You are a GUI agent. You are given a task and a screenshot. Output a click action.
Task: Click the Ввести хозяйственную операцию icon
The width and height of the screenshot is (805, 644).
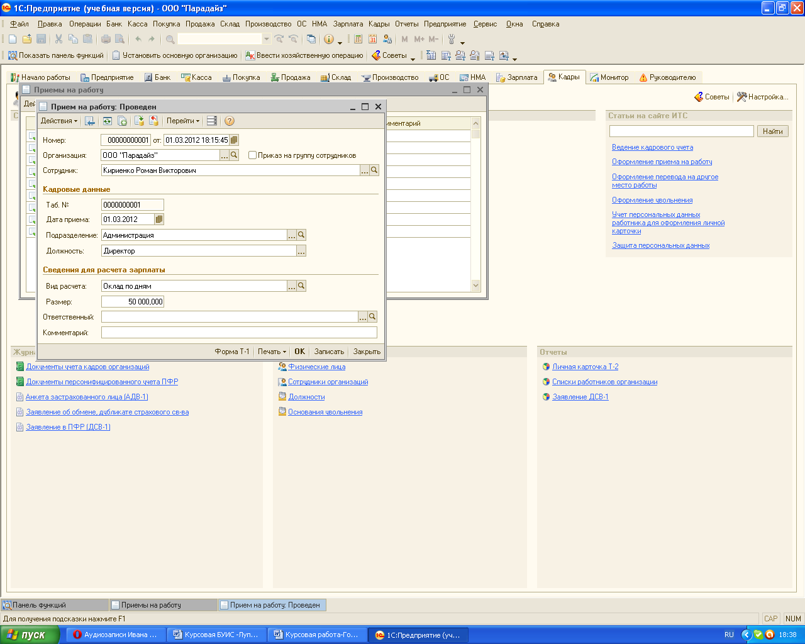250,55
